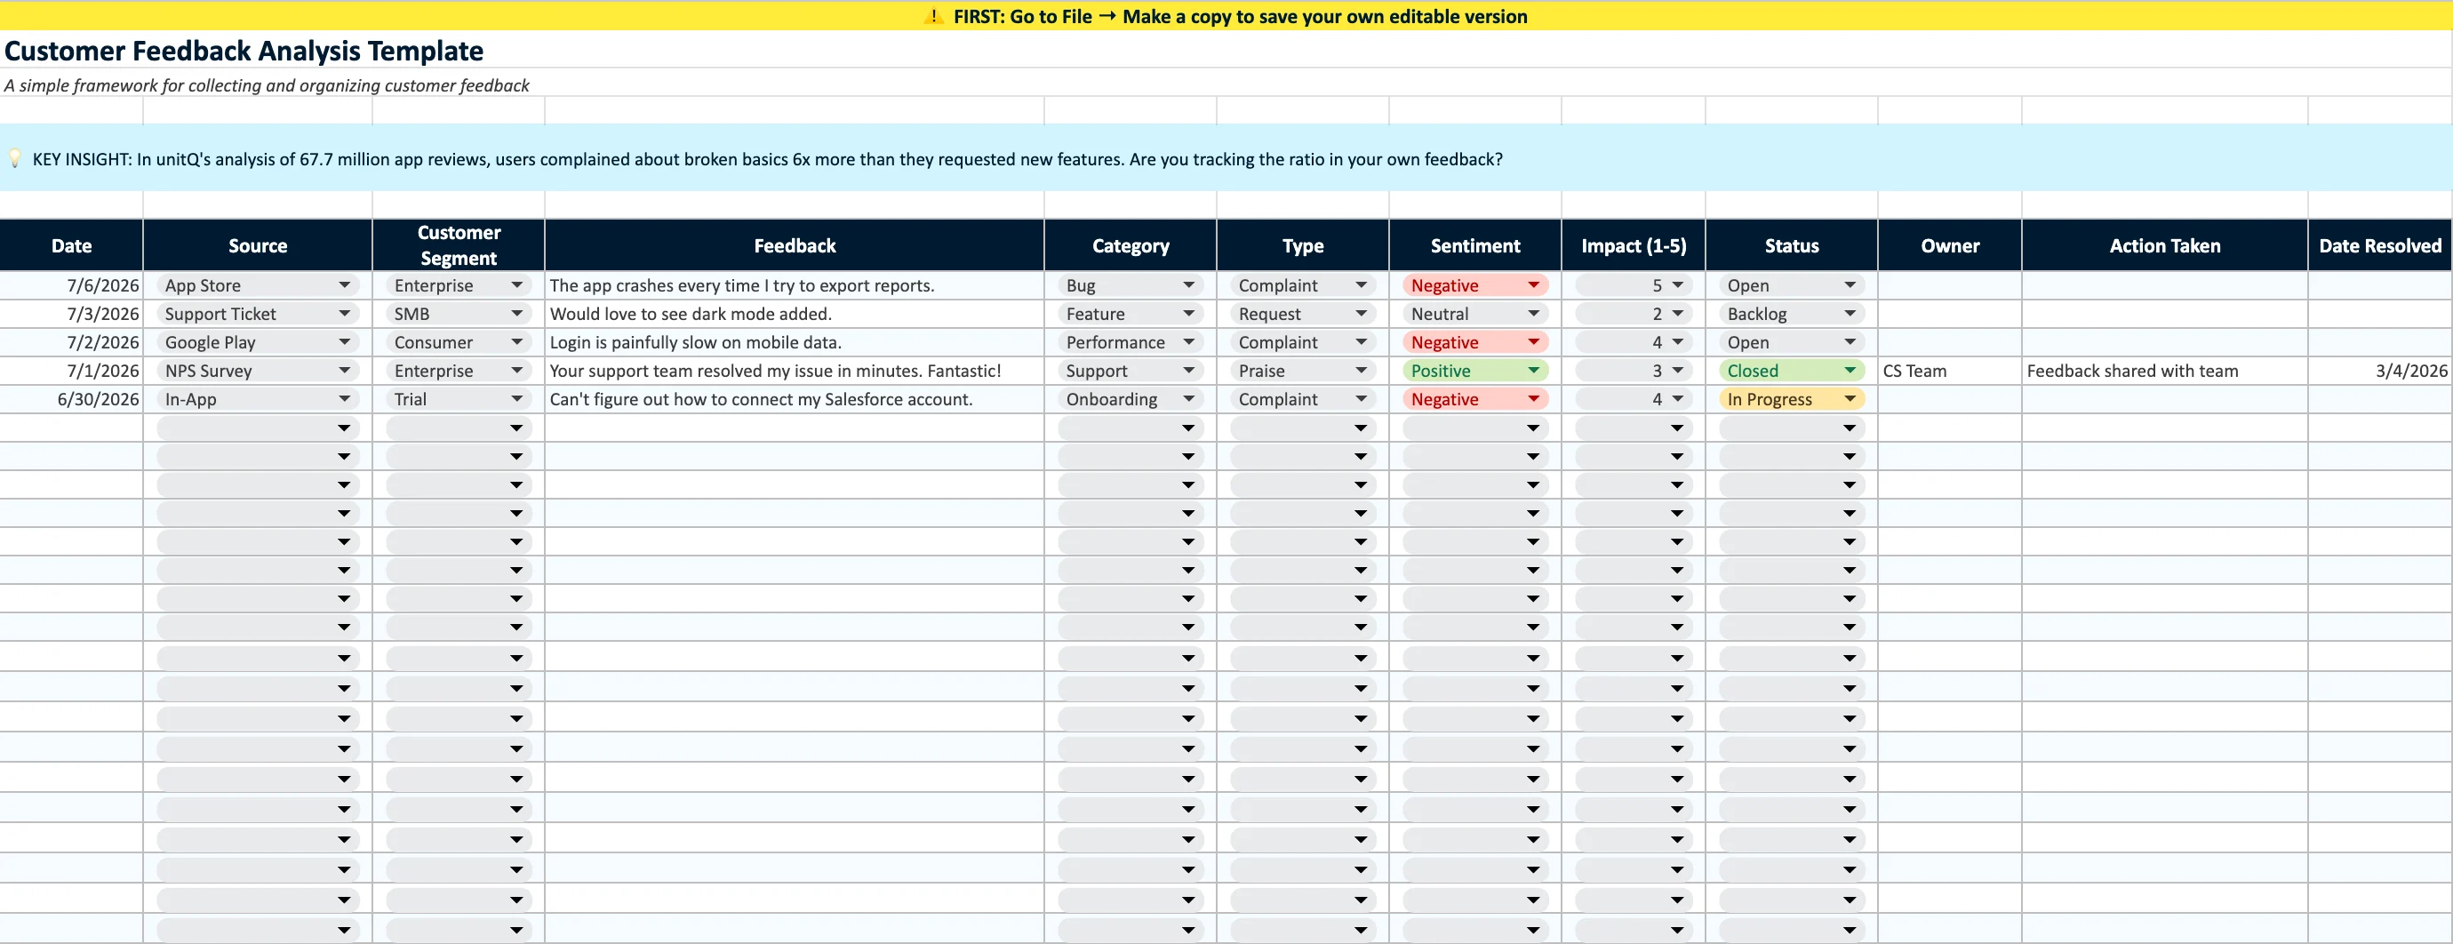Screen dimensions: 2453x944
Task: Click the empty Date Resolved cell in the 7/3/2026 row
Action: (x=2380, y=314)
